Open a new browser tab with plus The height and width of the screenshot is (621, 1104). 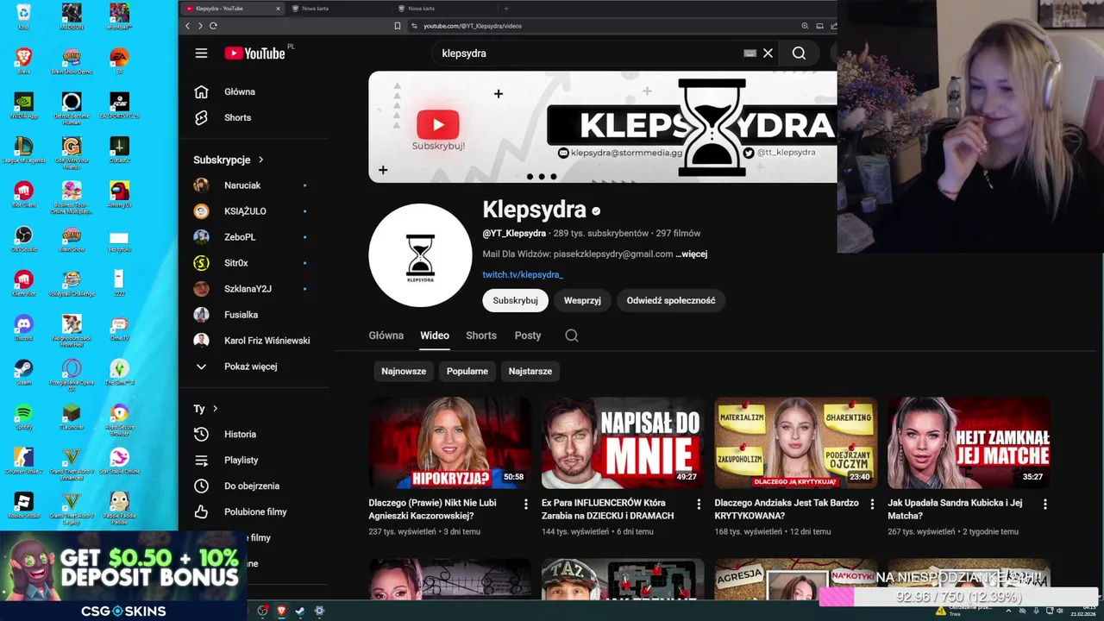pos(506,9)
